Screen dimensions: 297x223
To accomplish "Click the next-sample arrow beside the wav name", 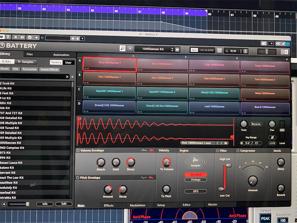I will tap(222, 143).
